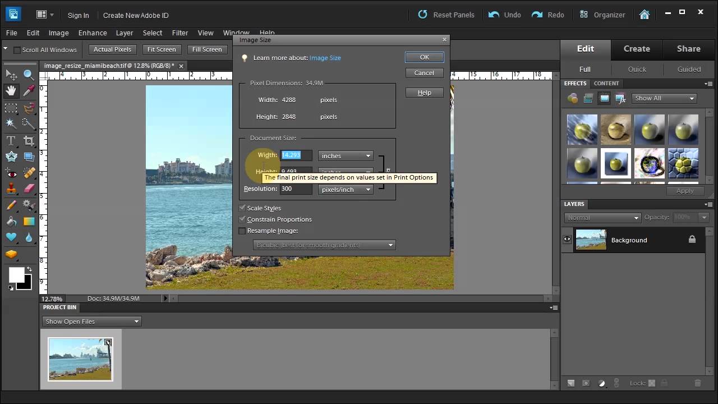This screenshot has height=404, width=718.
Task: Select the Sponge tool
Action: tap(11, 254)
